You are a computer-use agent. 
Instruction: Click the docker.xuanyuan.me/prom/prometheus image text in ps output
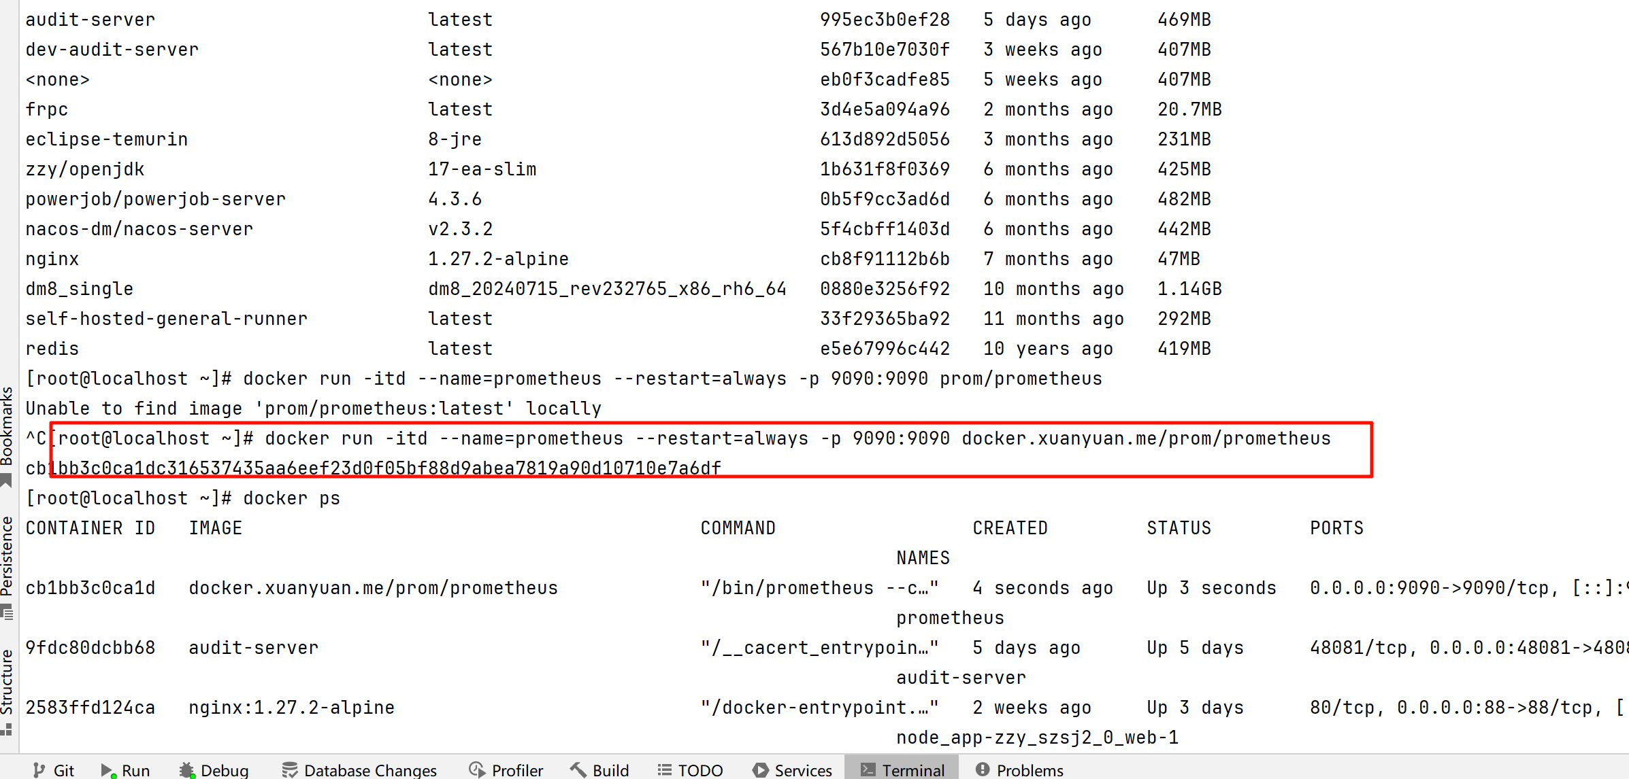click(x=373, y=588)
